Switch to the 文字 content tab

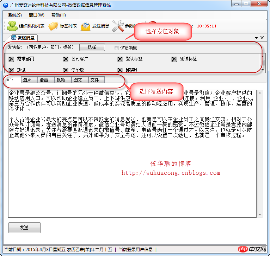(12, 79)
